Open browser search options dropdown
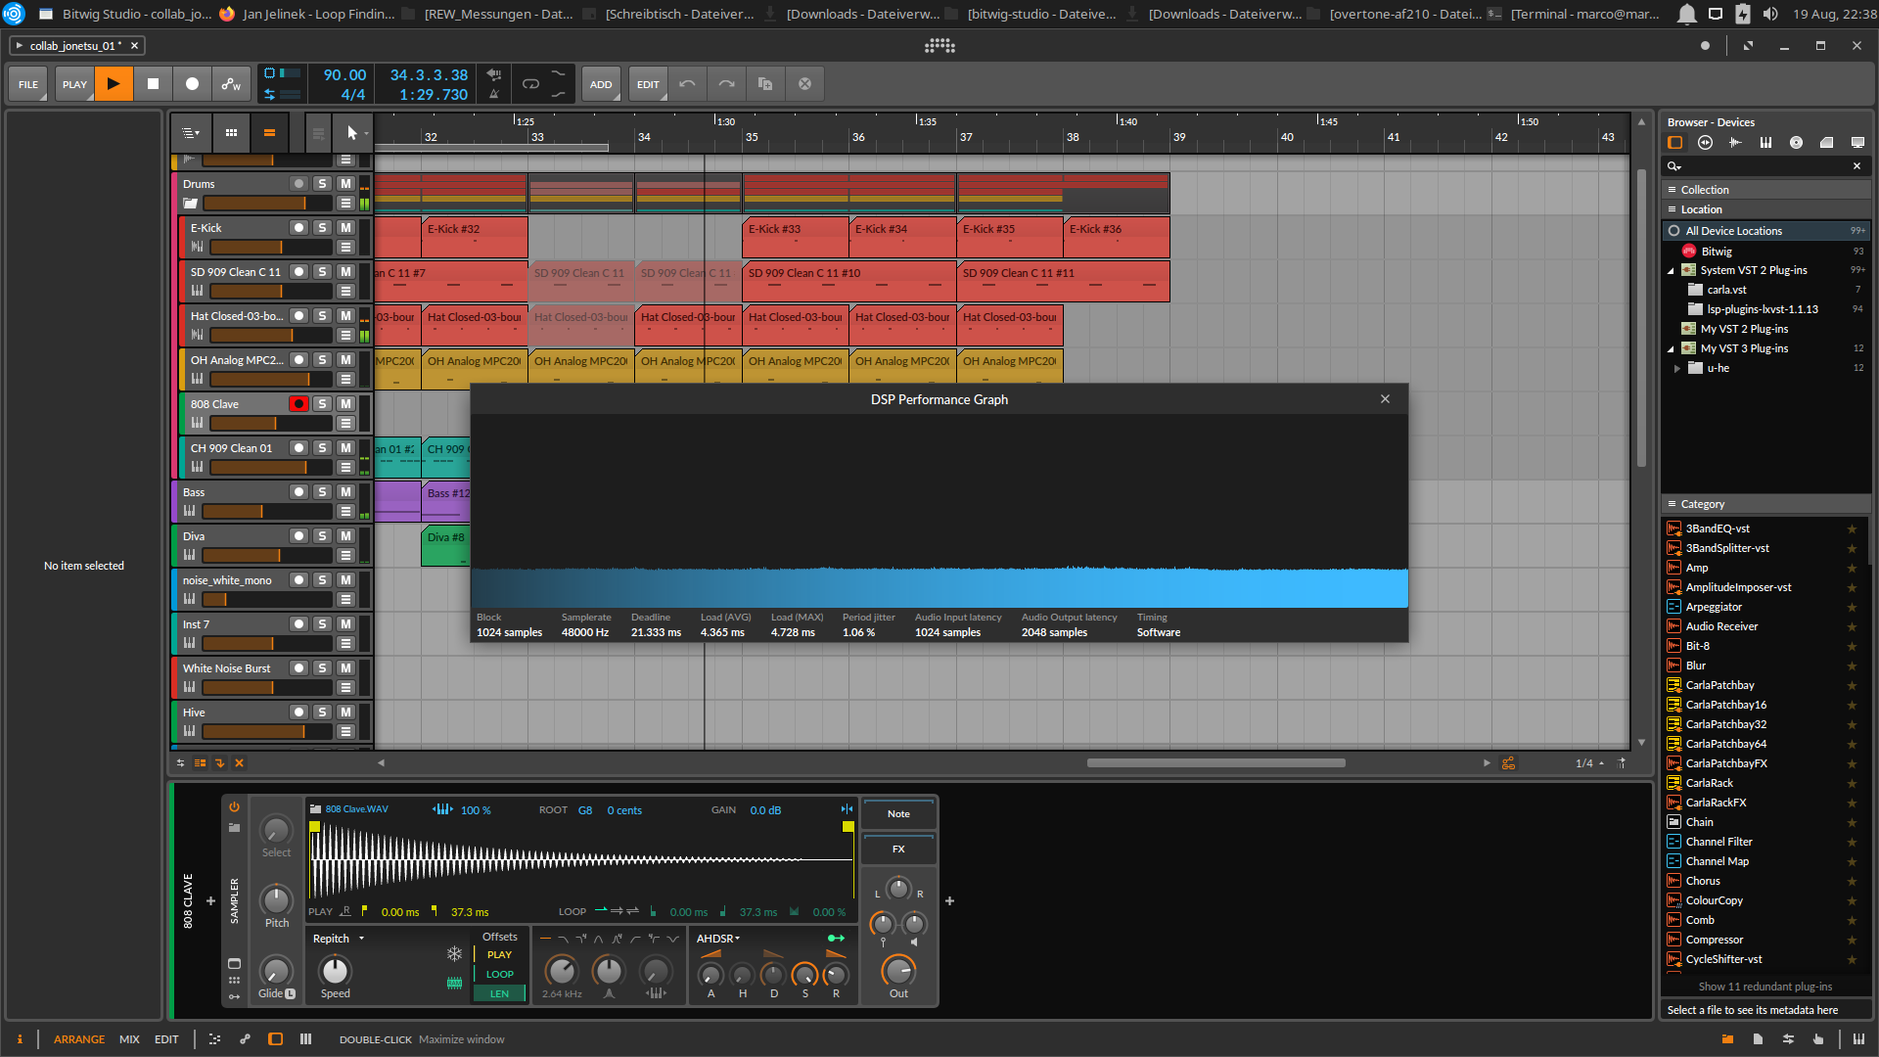1879x1057 pixels. coord(1674,166)
